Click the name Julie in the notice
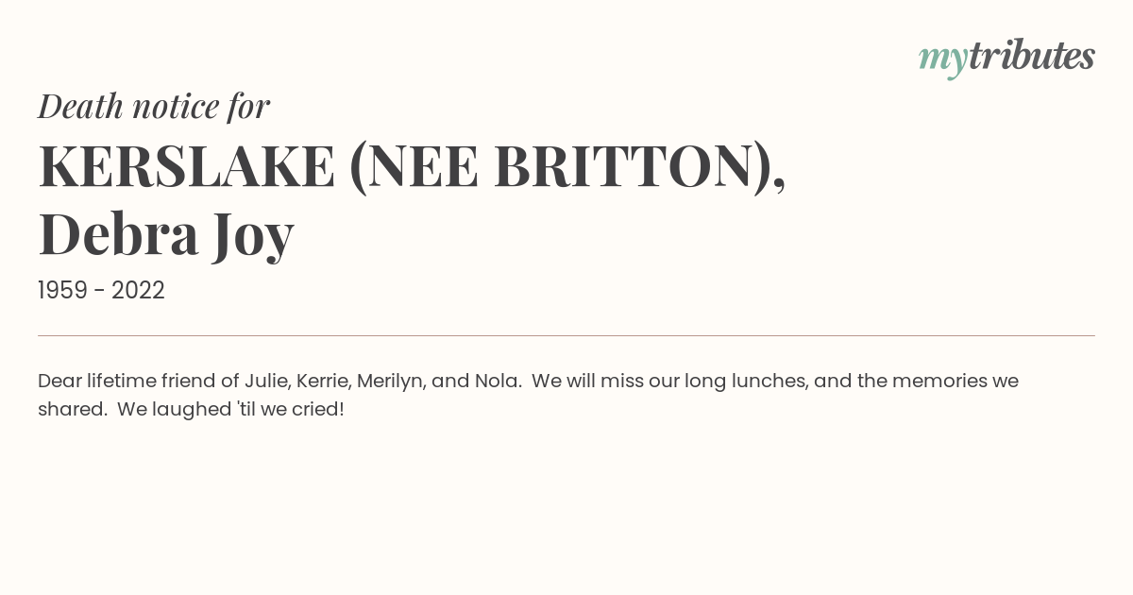This screenshot has height=595, width=1133. click(x=265, y=382)
